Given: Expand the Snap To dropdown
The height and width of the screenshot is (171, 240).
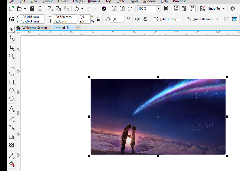Looking at the screenshot, I should (x=224, y=9).
